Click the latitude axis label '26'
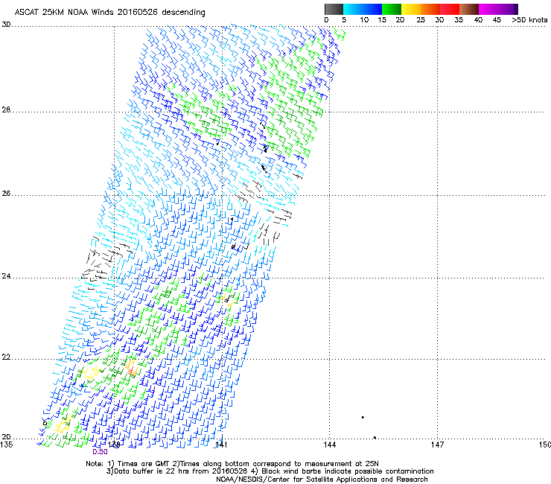The height and width of the screenshot is (484, 551). [x=6, y=194]
